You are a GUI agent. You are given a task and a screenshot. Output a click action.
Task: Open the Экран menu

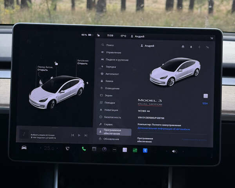[x=106, y=95]
